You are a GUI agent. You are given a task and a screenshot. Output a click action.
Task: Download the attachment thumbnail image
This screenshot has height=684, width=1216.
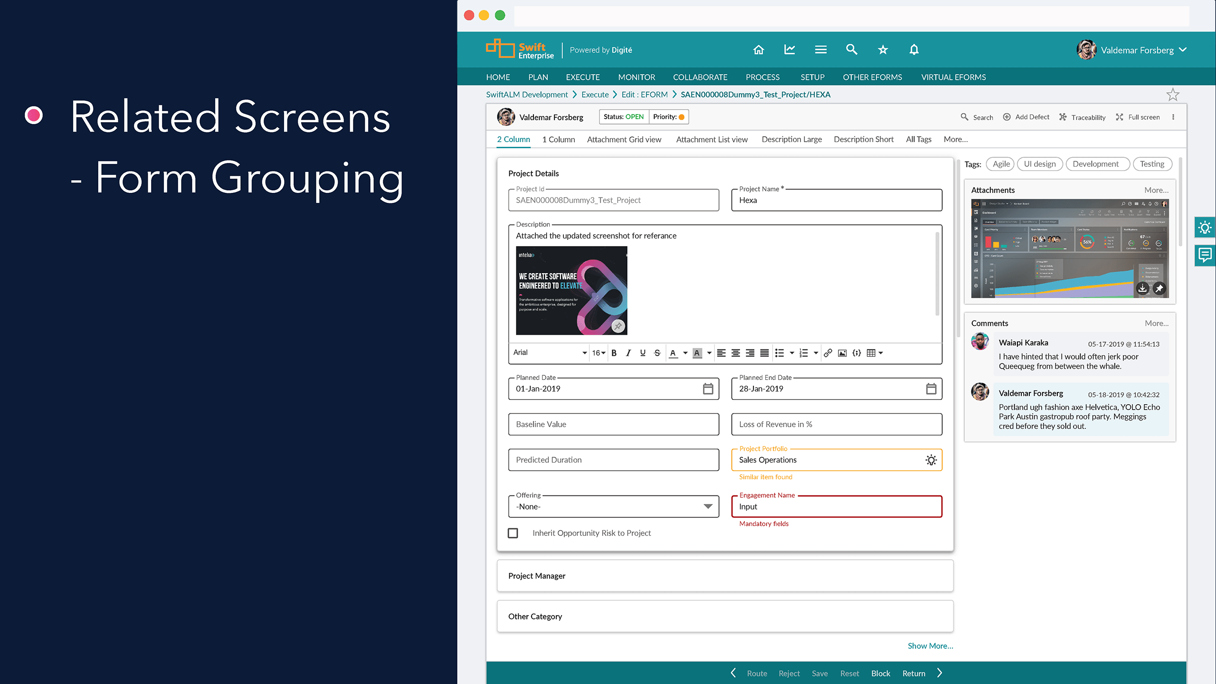click(x=1142, y=288)
